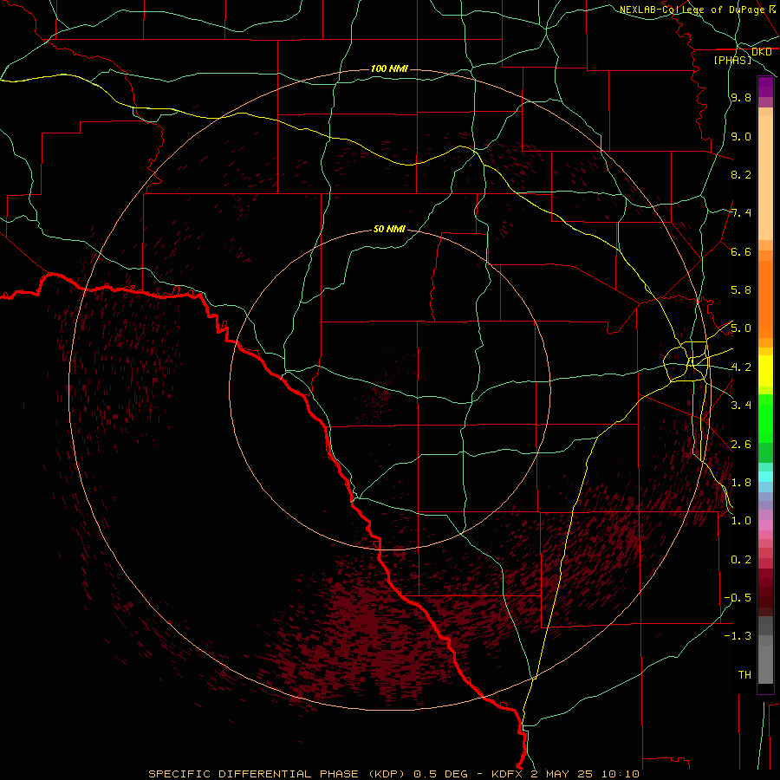Image resolution: width=780 pixels, height=780 pixels.
Task: Click the 9.8 value on the color scale
Action: point(741,97)
